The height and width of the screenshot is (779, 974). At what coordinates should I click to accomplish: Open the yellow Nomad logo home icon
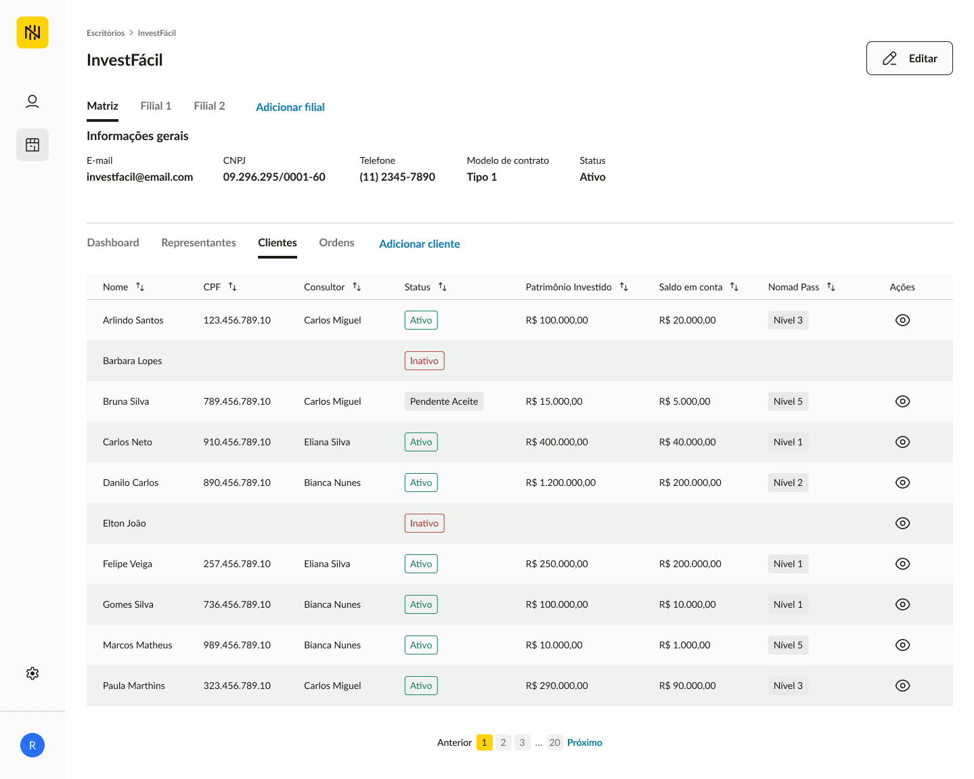pos(32,32)
